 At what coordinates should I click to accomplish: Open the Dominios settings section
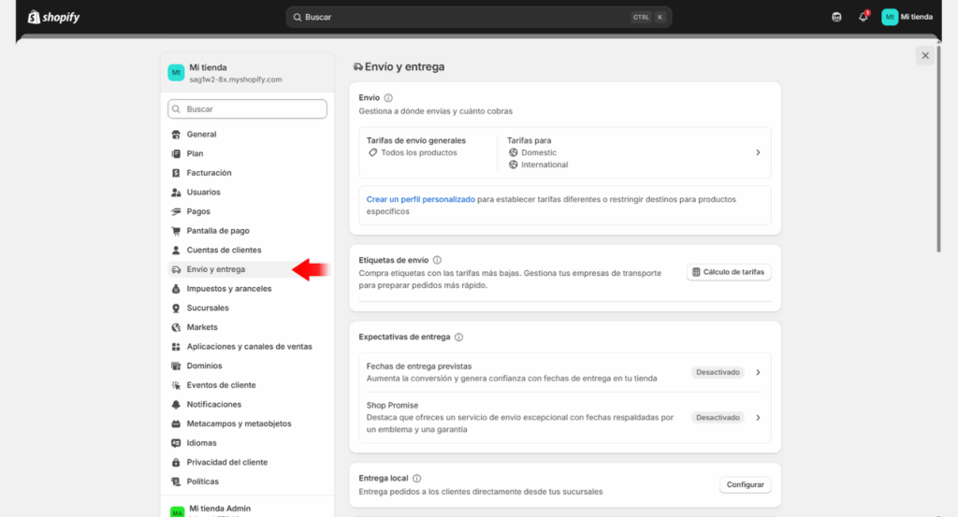click(205, 366)
